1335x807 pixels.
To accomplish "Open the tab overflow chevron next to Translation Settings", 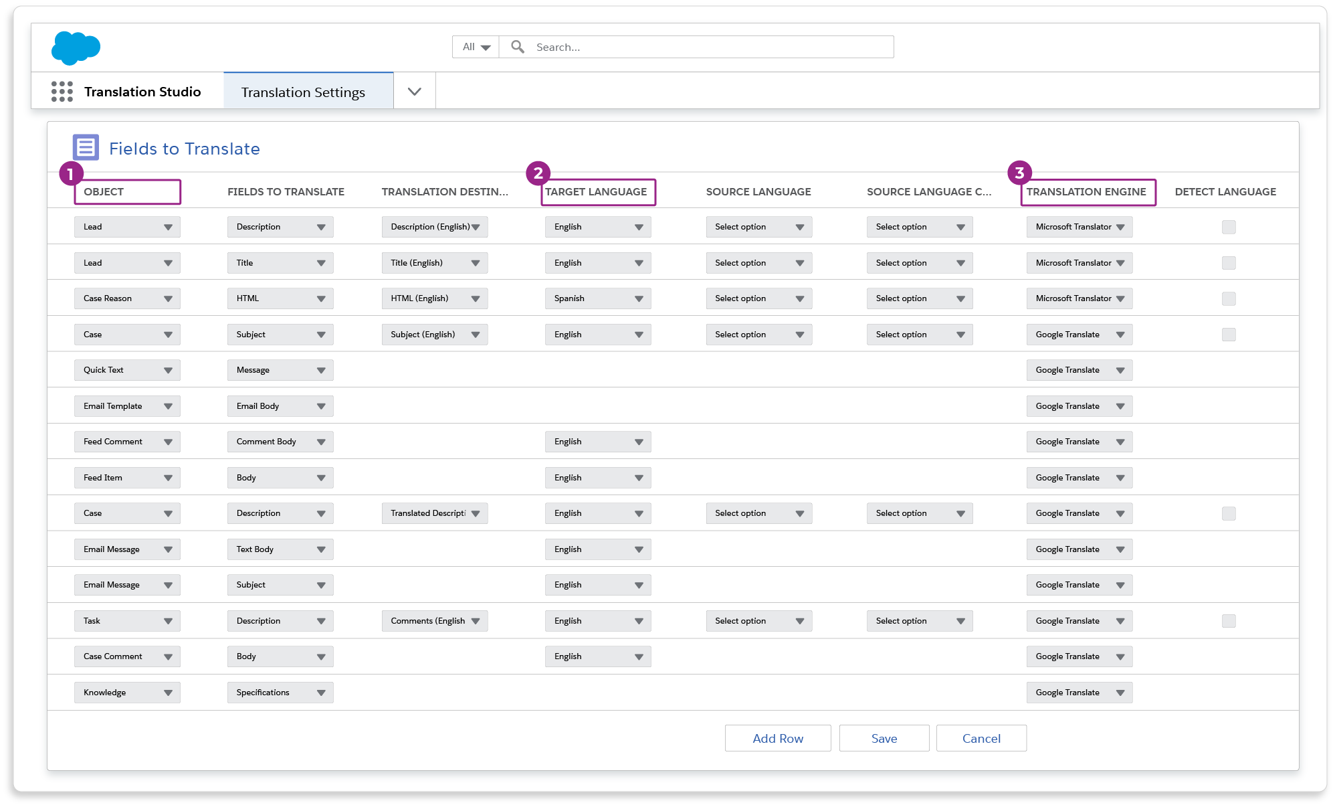I will point(414,90).
